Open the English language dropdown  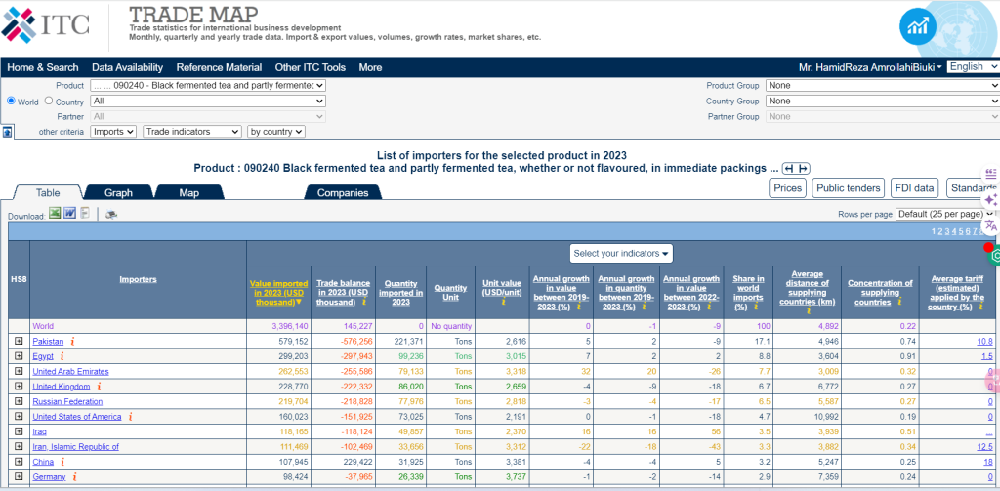pyautogui.click(x=974, y=67)
